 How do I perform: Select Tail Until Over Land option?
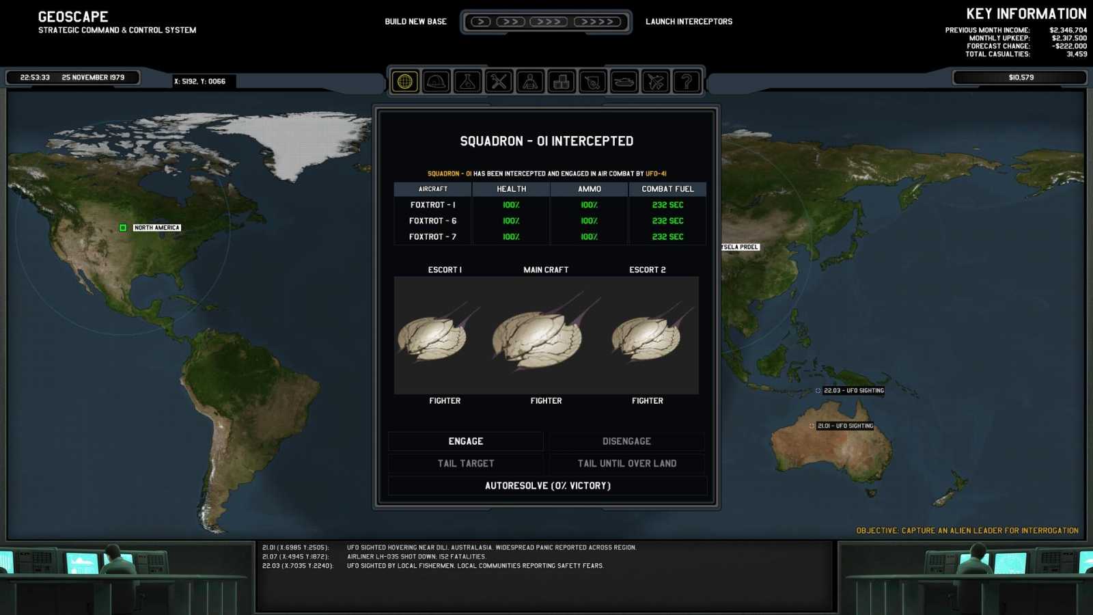[x=626, y=463]
